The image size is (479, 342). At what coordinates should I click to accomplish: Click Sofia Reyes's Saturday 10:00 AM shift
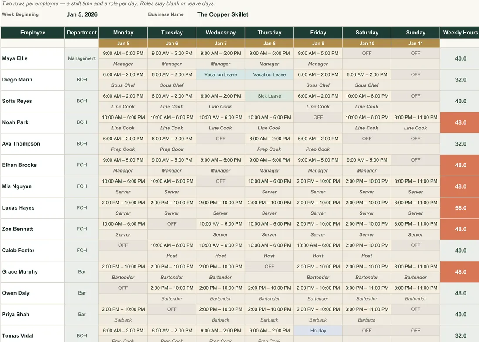(367, 96)
